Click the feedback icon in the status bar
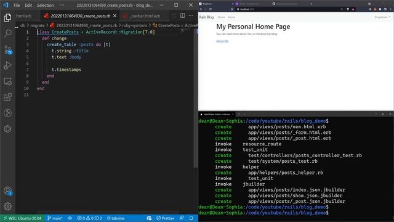394x222 pixels. click(182, 218)
